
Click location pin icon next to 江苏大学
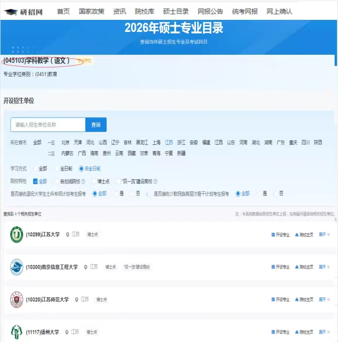[68, 234]
